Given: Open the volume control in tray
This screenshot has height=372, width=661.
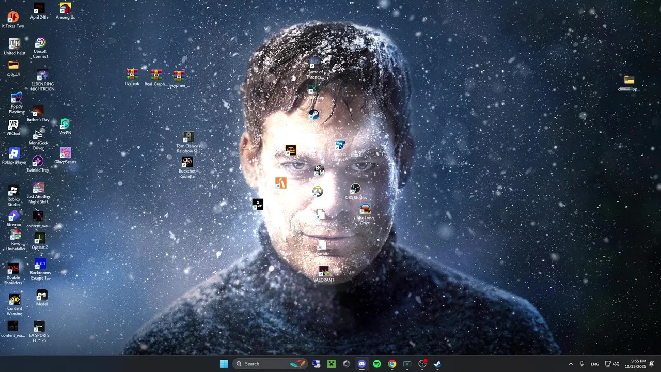Looking at the screenshot, I should coord(616,364).
